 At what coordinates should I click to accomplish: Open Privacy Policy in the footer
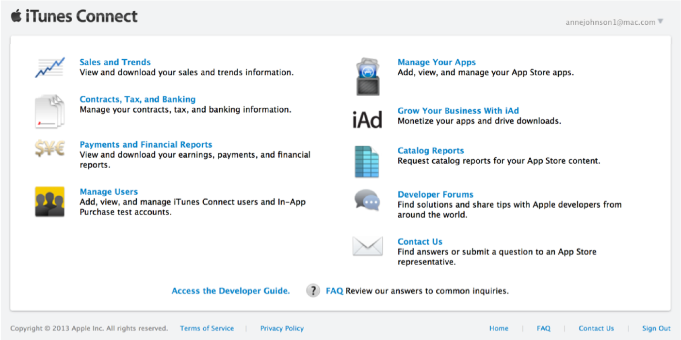pos(282,328)
